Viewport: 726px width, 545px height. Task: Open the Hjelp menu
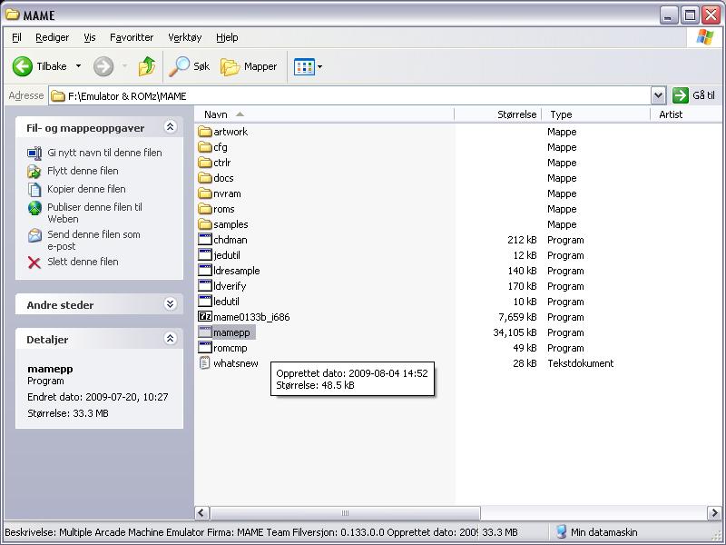tap(227, 37)
